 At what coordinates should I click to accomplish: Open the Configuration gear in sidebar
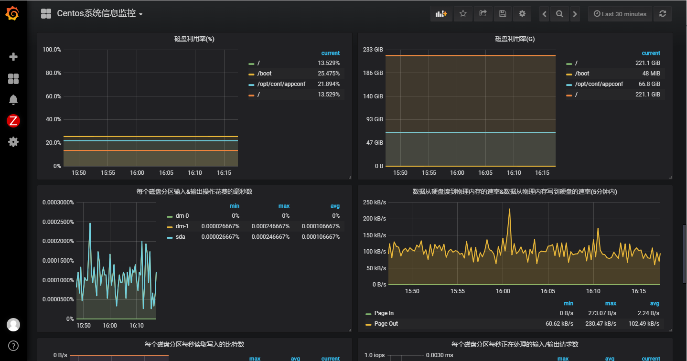(13, 142)
